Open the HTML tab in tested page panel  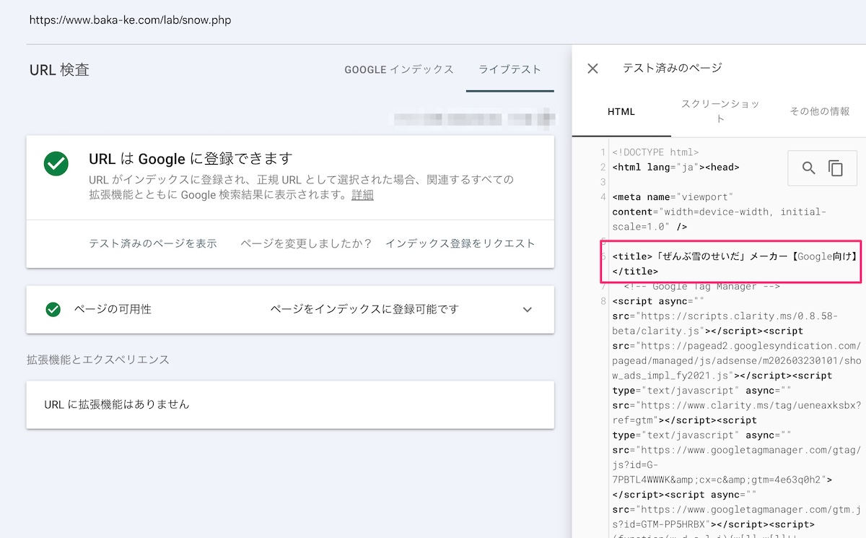621,112
